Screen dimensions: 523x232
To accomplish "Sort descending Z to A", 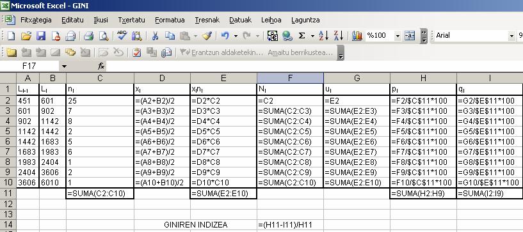I will coord(338,36).
